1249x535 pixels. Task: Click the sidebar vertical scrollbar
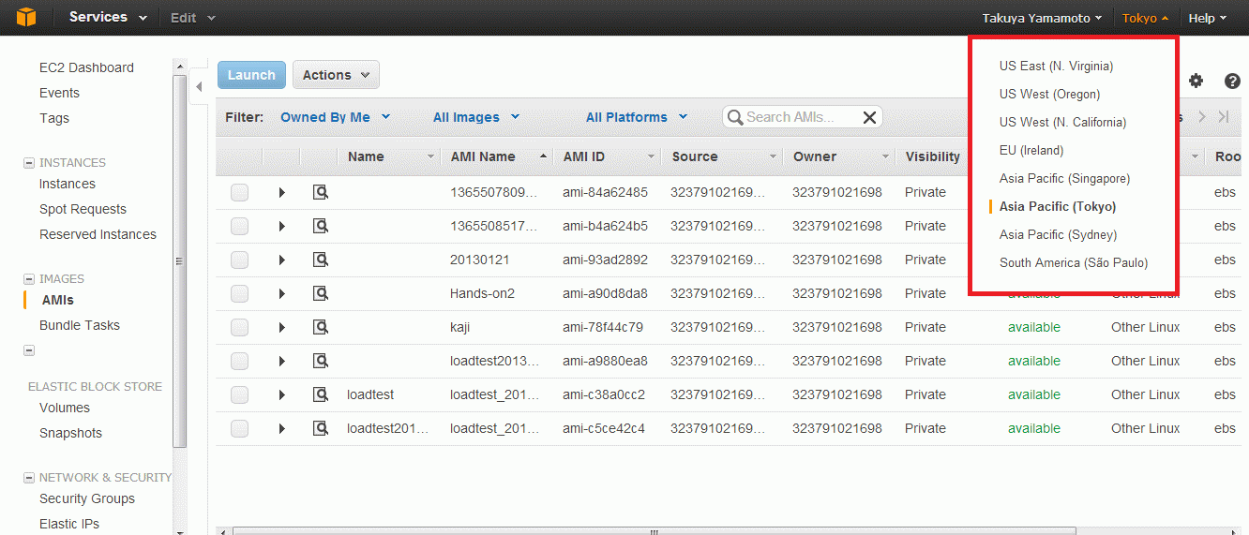pos(180,262)
